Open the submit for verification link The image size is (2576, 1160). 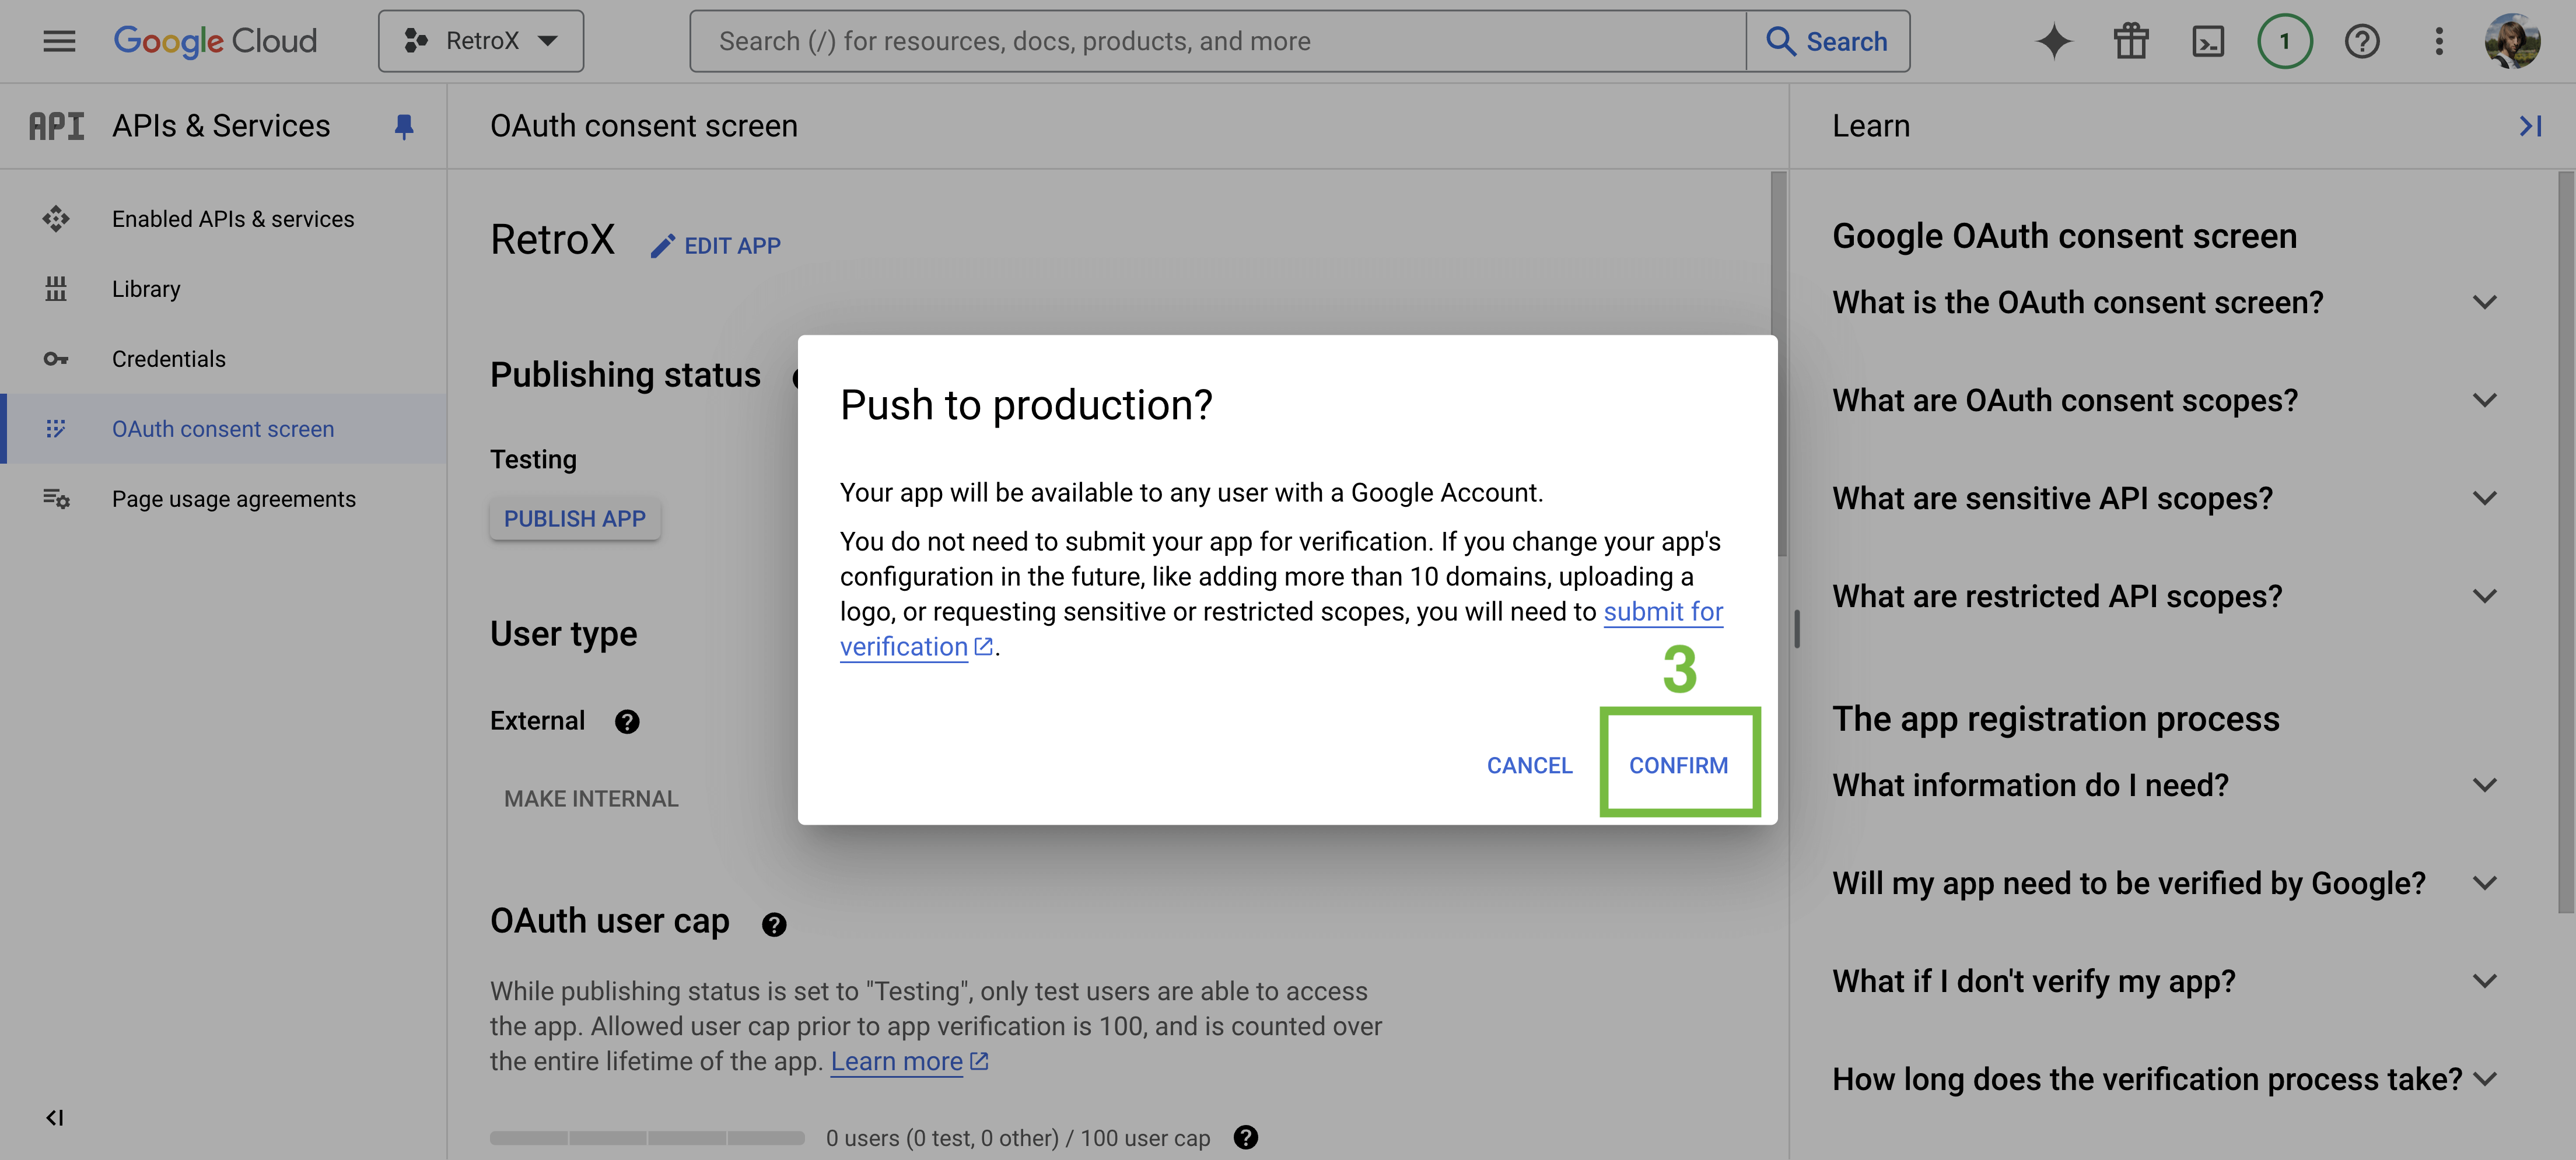pyautogui.click(x=1663, y=612)
